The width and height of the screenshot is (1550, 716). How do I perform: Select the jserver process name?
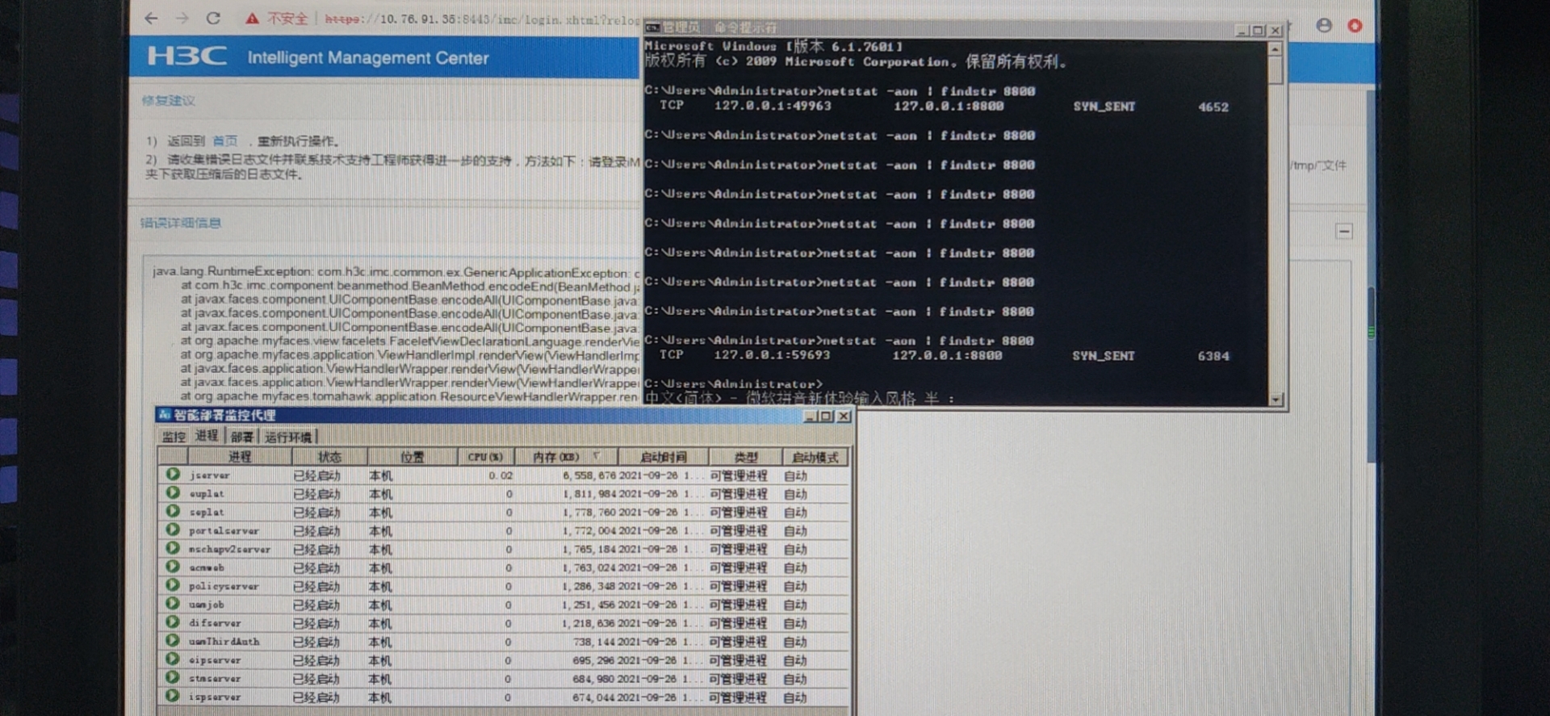click(209, 475)
